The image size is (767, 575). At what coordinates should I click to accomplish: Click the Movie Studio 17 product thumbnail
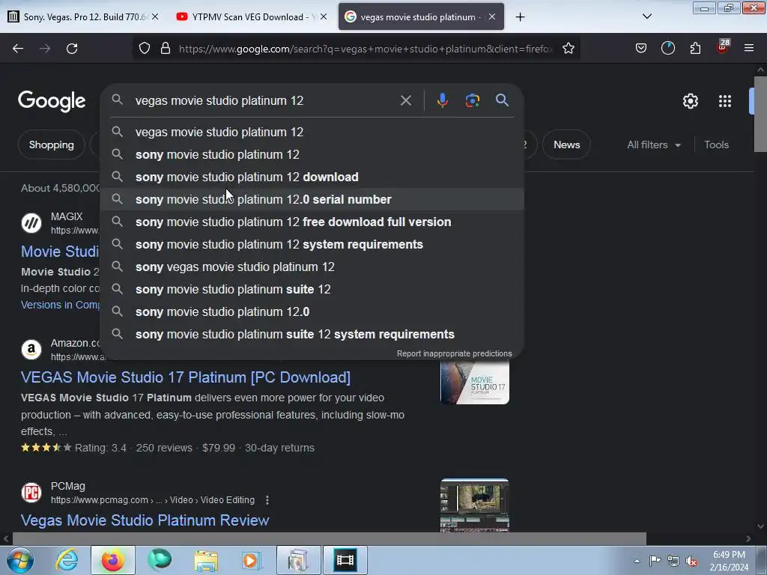point(474,383)
